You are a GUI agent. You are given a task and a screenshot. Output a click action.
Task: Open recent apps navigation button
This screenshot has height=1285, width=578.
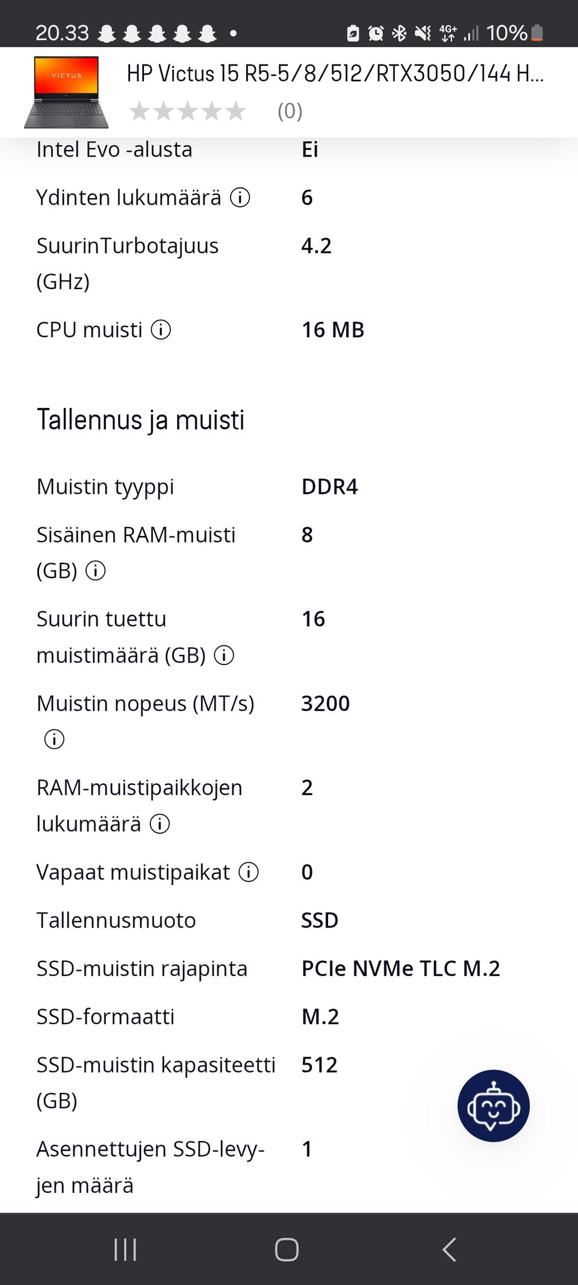(125, 1249)
